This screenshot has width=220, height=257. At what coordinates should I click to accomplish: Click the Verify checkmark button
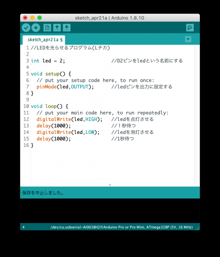tap(26, 28)
